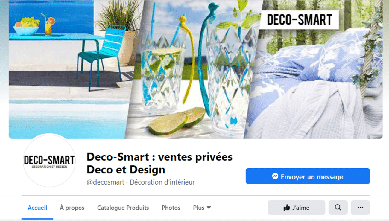Expand the Plus dropdown arrow
Viewport: 389px width, 221px height.
[x=209, y=208]
